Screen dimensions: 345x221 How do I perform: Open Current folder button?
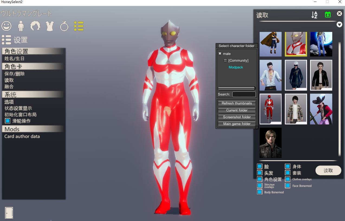pos(237,110)
